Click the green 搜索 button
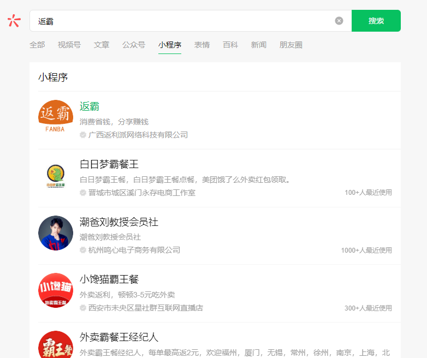Viewport: 427px width, 358px height. point(376,21)
